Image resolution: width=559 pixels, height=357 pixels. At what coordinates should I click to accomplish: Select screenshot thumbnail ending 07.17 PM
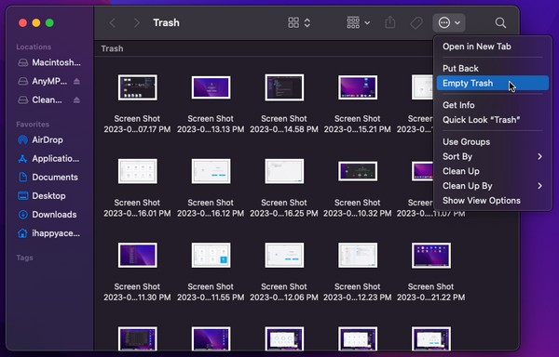point(137,87)
